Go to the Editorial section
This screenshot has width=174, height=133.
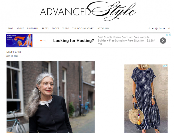33,28
